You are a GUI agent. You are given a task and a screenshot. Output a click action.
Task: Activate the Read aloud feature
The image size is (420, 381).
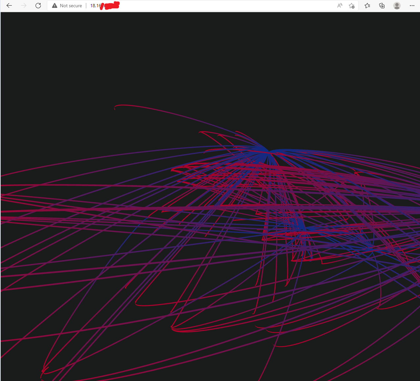pyautogui.click(x=339, y=6)
